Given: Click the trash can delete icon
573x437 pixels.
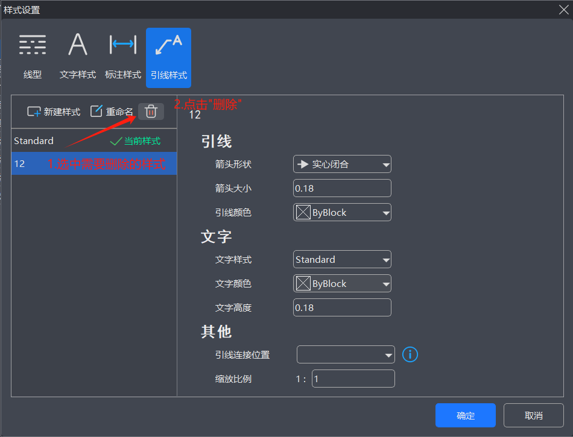Looking at the screenshot, I should pos(151,112).
